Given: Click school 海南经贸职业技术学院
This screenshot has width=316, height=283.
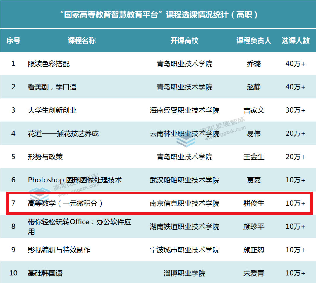Looking at the screenshot, I should click(184, 110).
